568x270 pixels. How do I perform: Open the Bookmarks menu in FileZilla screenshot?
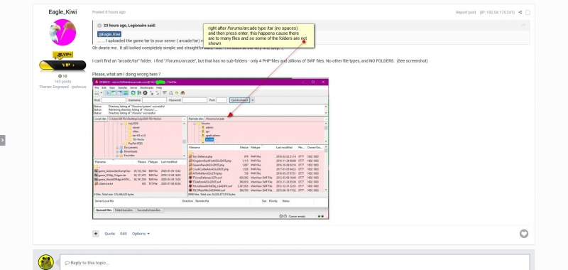click(x=147, y=87)
